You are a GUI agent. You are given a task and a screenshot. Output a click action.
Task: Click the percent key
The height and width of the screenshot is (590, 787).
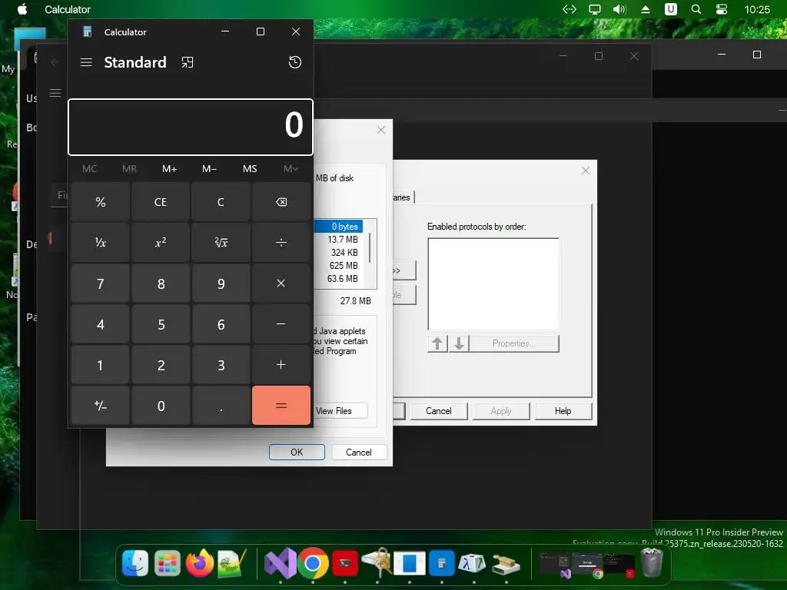point(101,202)
